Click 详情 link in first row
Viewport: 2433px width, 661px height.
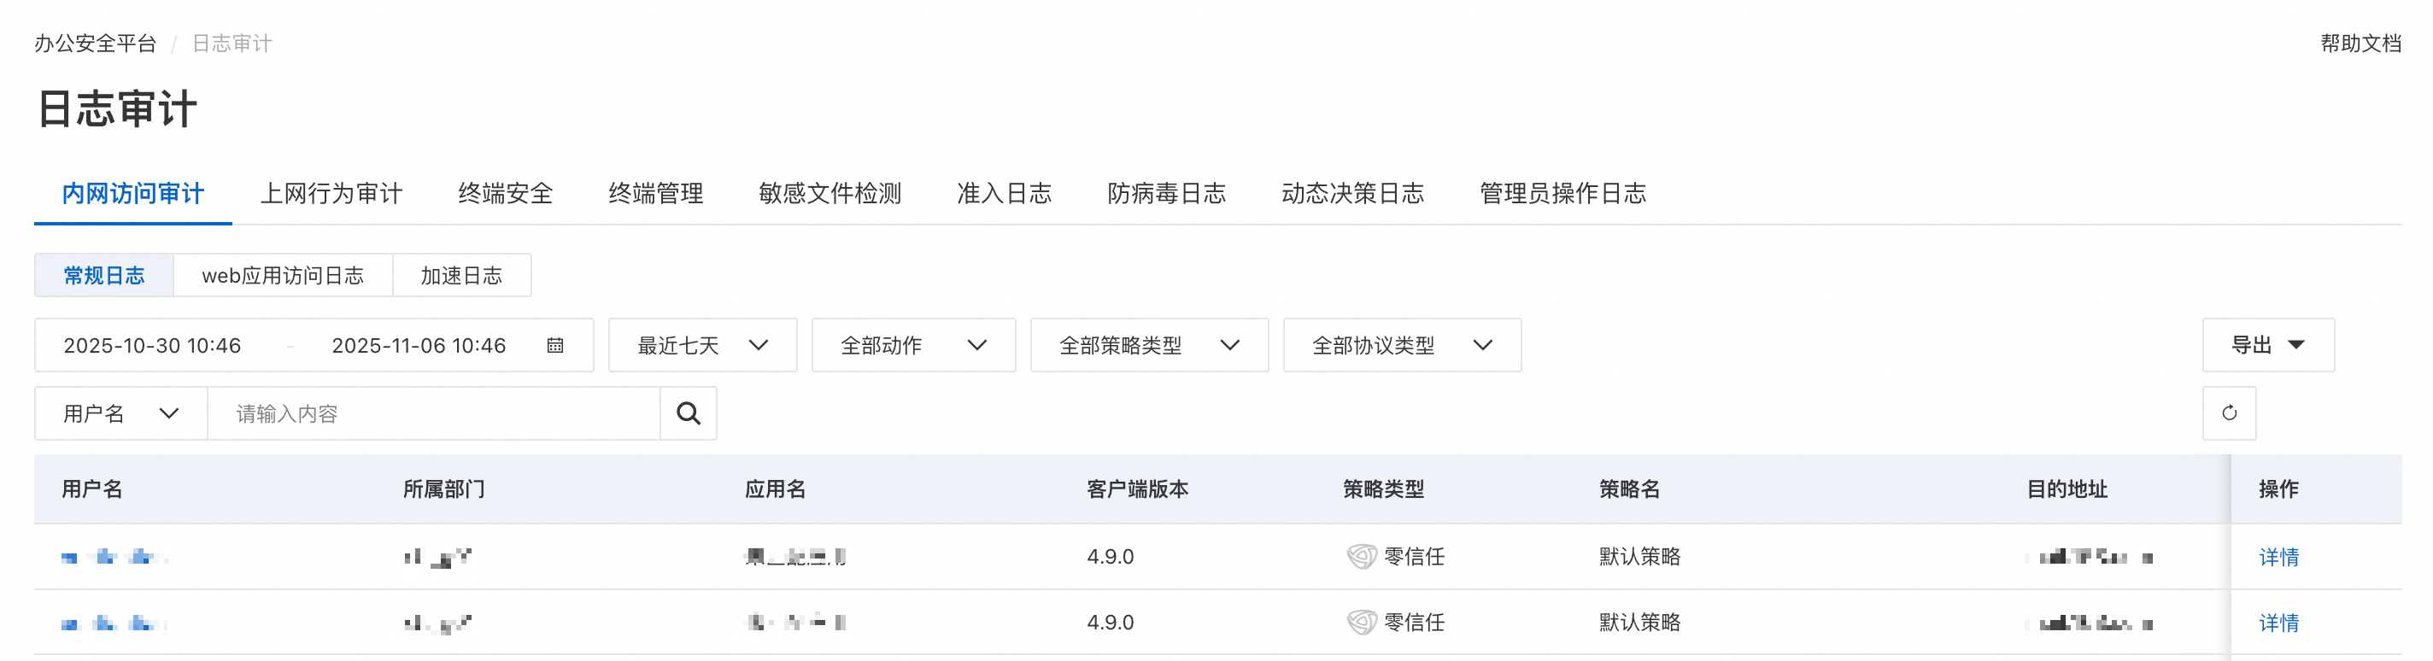2278,557
